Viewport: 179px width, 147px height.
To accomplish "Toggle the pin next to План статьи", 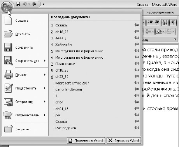I will coord(136,63).
